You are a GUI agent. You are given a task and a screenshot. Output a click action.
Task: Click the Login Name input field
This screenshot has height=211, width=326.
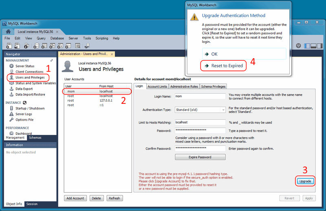(x=200, y=97)
